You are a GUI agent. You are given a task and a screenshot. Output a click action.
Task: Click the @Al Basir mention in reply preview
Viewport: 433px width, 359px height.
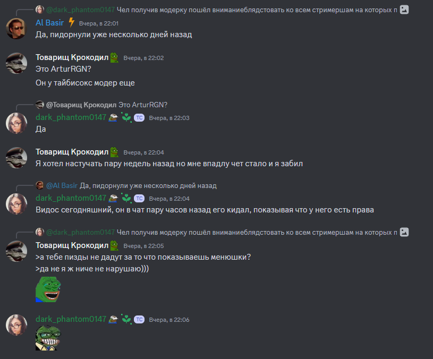(x=62, y=185)
